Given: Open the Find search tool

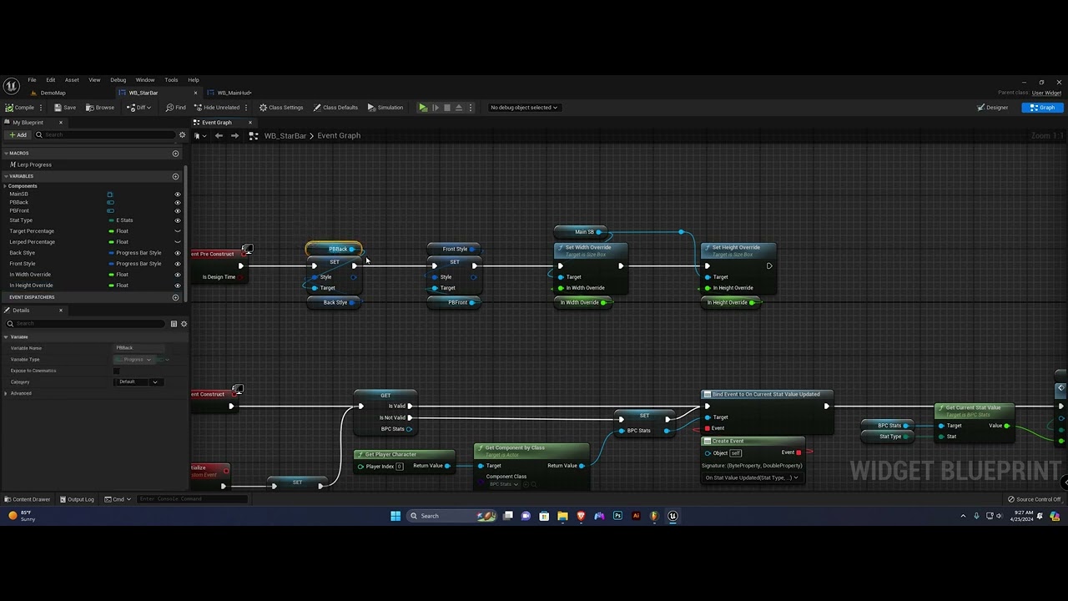Looking at the screenshot, I should coord(176,108).
